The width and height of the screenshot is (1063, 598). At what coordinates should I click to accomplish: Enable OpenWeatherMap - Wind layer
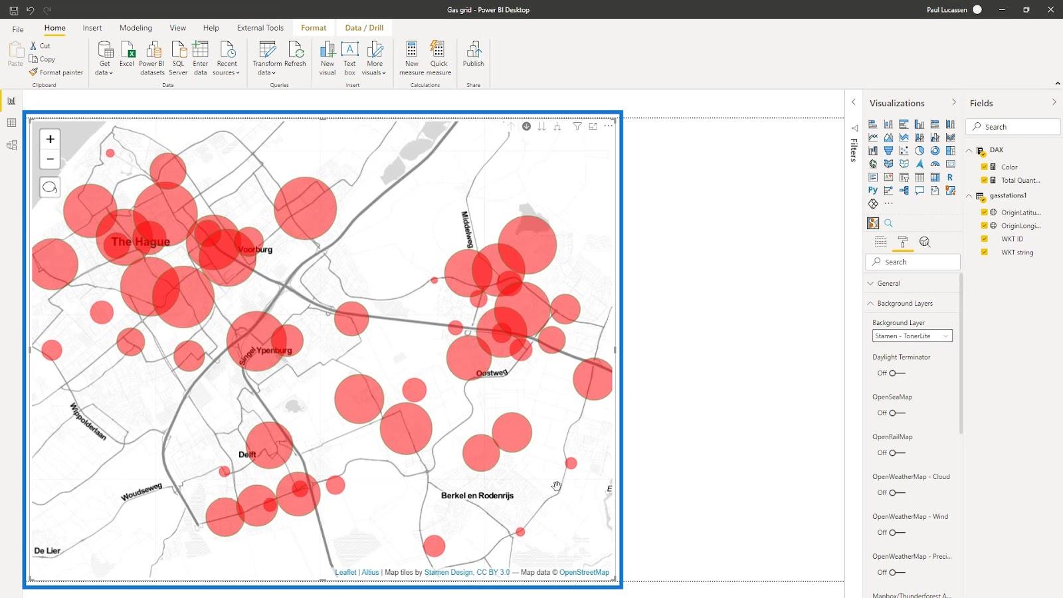(x=897, y=532)
